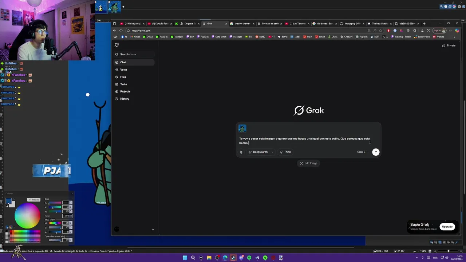Switch to the Kung Fu Panda tab
Image resolution: width=466 pixels, height=262 pixels.
[x=160, y=24]
